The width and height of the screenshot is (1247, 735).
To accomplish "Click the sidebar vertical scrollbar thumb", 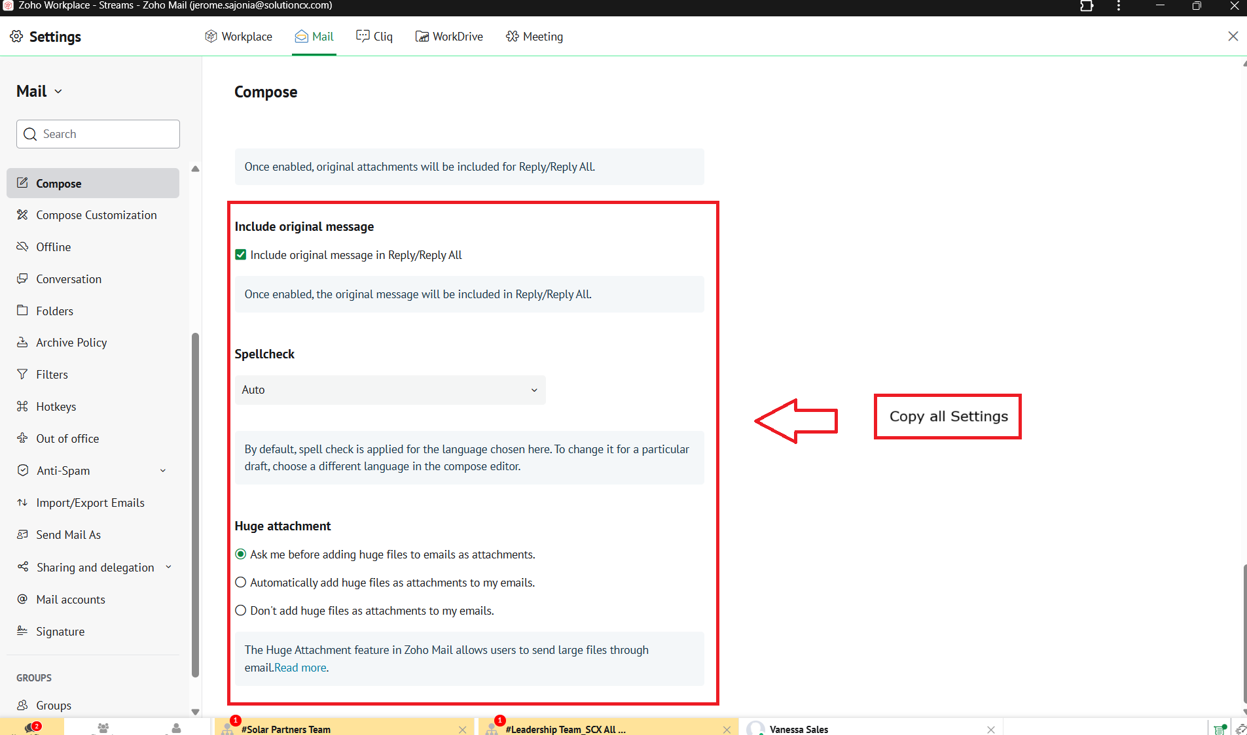I will tap(195, 504).
